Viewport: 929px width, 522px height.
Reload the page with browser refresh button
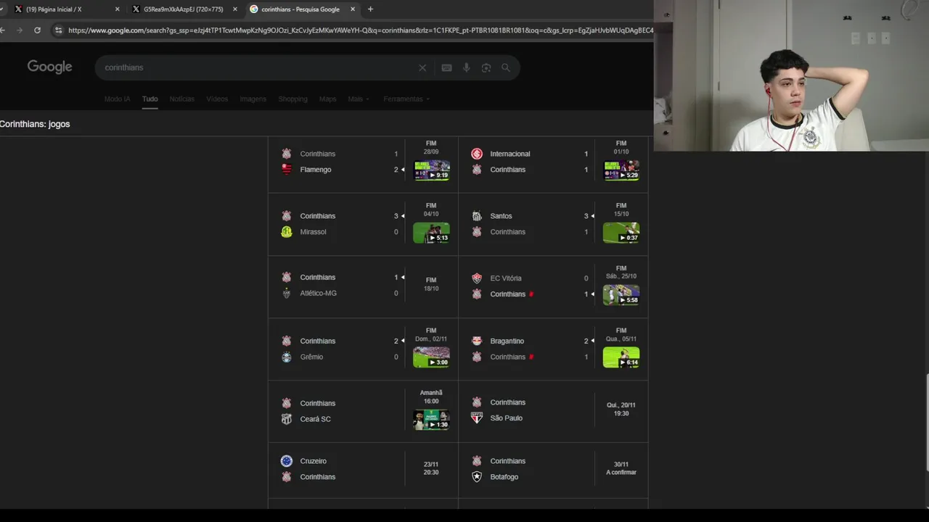tap(37, 30)
